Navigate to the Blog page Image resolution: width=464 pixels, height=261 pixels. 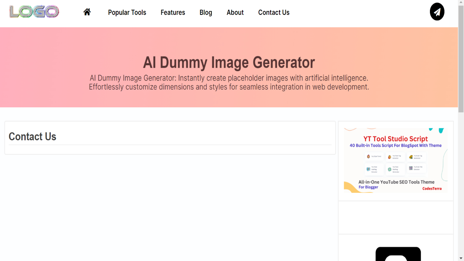pyautogui.click(x=206, y=12)
